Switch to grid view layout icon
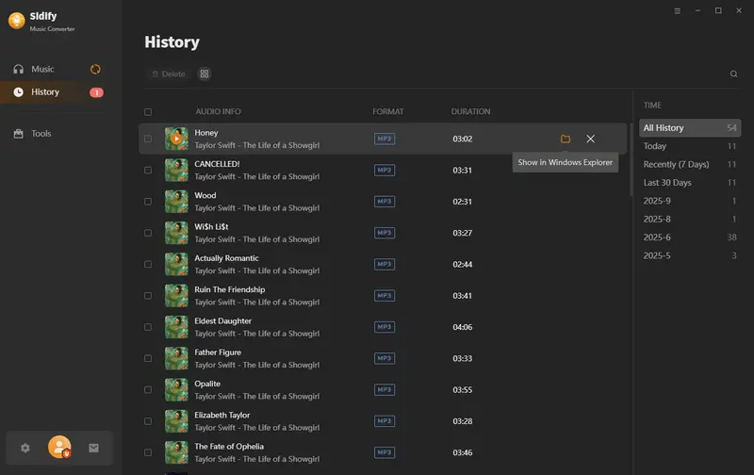The image size is (754, 475). pyautogui.click(x=205, y=74)
